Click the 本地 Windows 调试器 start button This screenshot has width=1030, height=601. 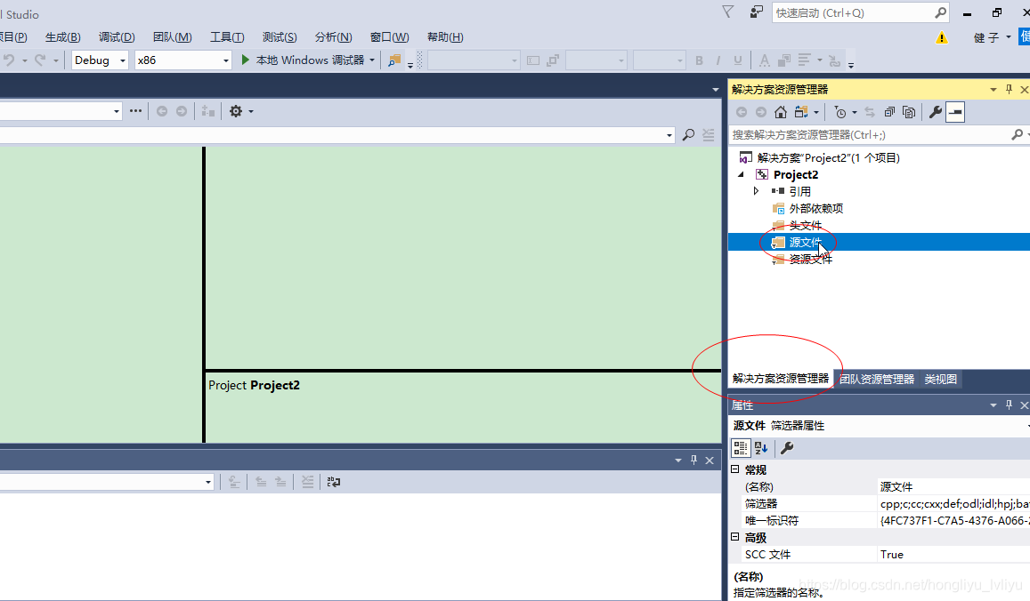pyautogui.click(x=303, y=60)
